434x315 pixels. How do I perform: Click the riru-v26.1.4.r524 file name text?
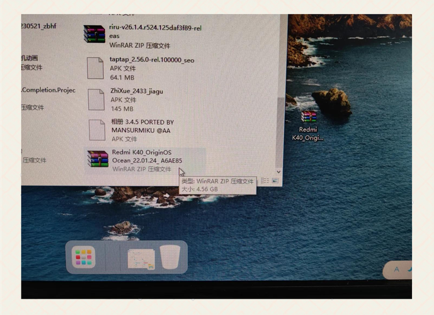click(x=155, y=28)
